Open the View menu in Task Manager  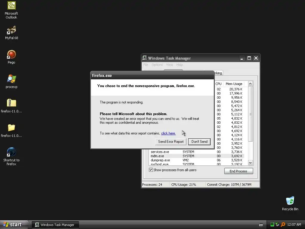tap(169, 65)
